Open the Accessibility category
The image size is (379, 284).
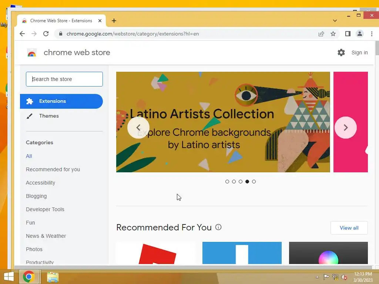40,183
